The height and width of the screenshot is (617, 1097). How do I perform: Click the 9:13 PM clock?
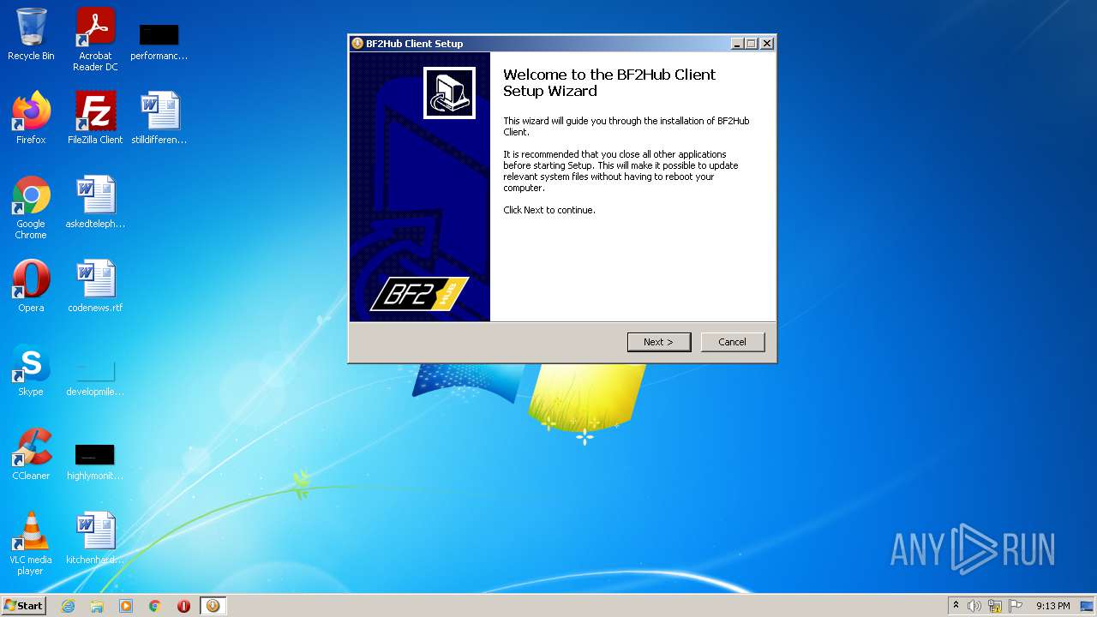pos(1052,606)
